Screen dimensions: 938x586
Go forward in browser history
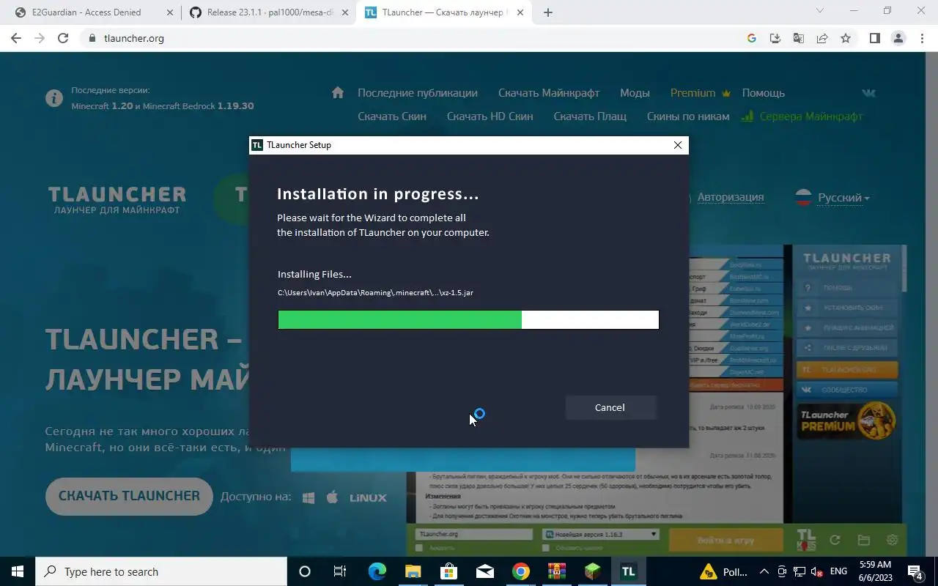tap(40, 38)
